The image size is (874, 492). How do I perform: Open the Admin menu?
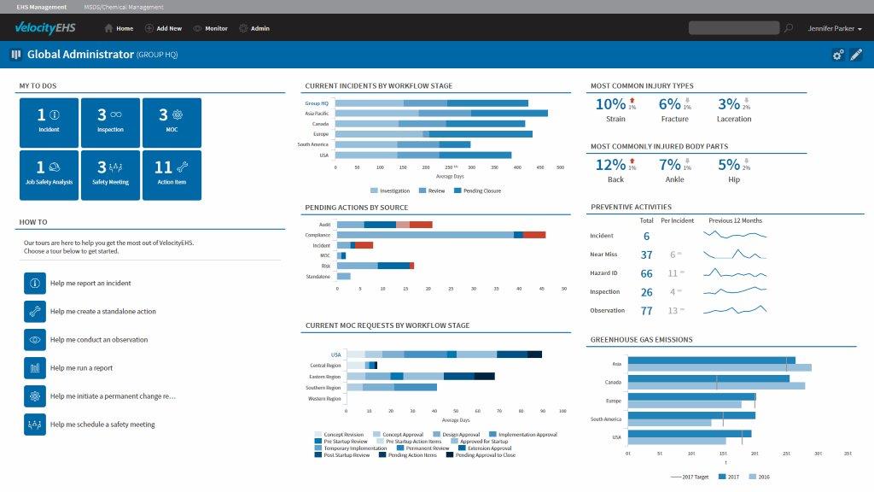point(254,28)
